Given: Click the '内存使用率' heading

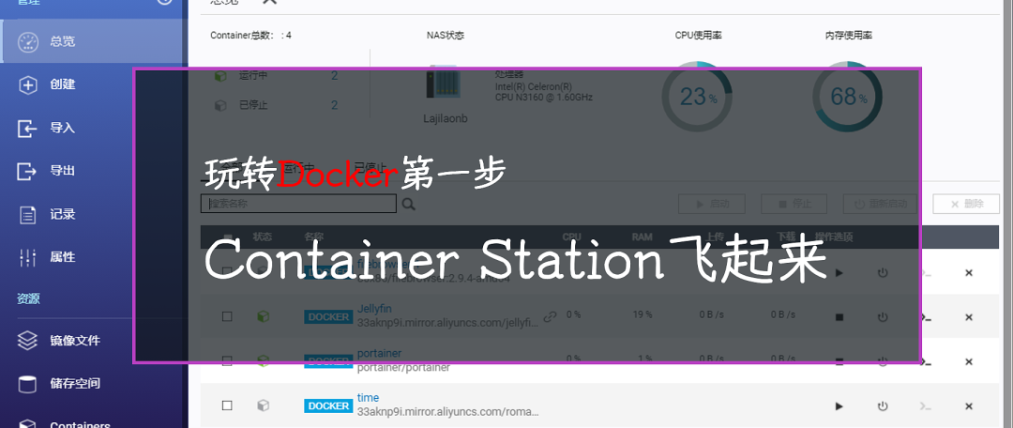Looking at the screenshot, I should coord(848,36).
